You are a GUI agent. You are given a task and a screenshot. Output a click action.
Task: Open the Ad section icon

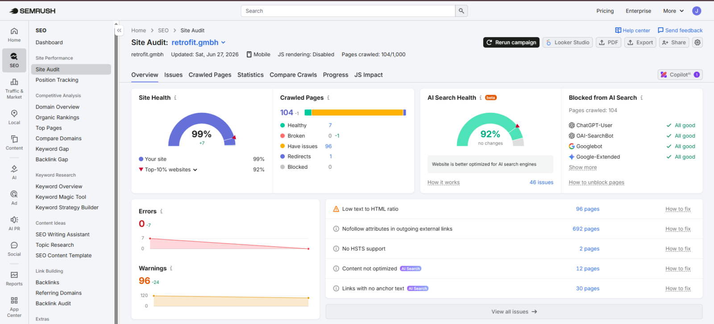(x=14, y=198)
